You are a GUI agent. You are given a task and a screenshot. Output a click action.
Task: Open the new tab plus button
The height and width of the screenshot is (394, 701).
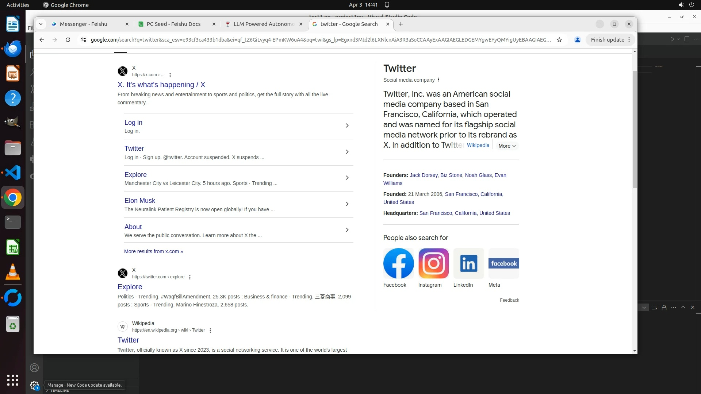coord(401,24)
